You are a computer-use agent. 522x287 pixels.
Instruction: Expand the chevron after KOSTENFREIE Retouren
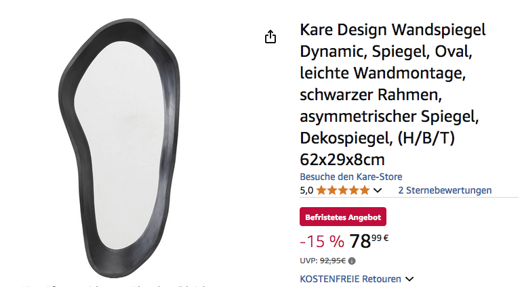coord(409,279)
